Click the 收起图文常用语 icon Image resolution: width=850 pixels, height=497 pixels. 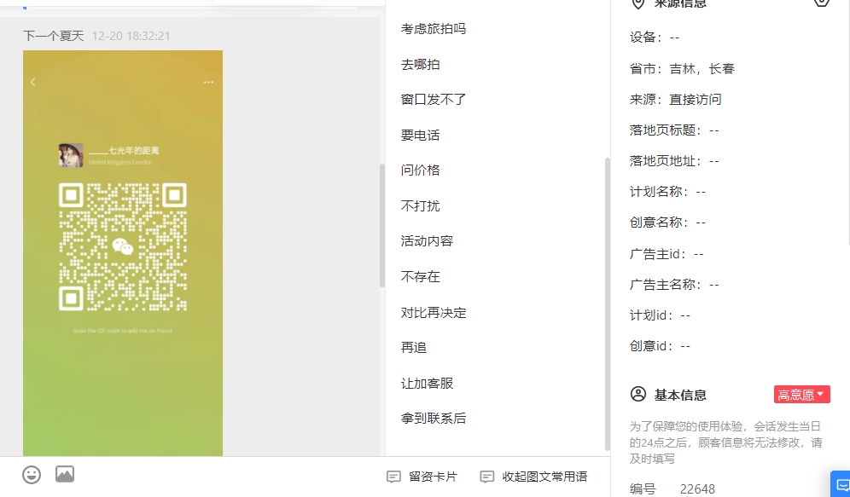click(487, 477)
